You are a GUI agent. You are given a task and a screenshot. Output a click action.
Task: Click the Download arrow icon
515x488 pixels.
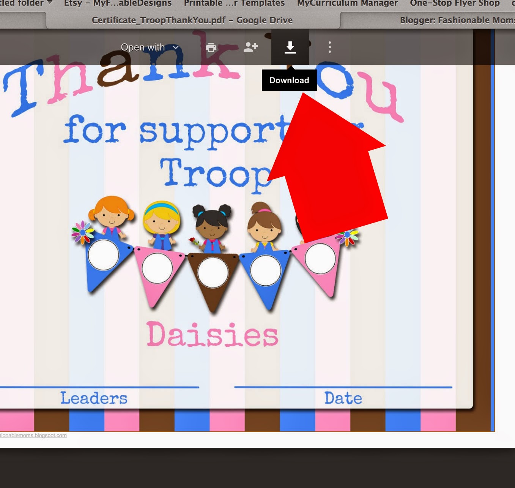point(290,47)
